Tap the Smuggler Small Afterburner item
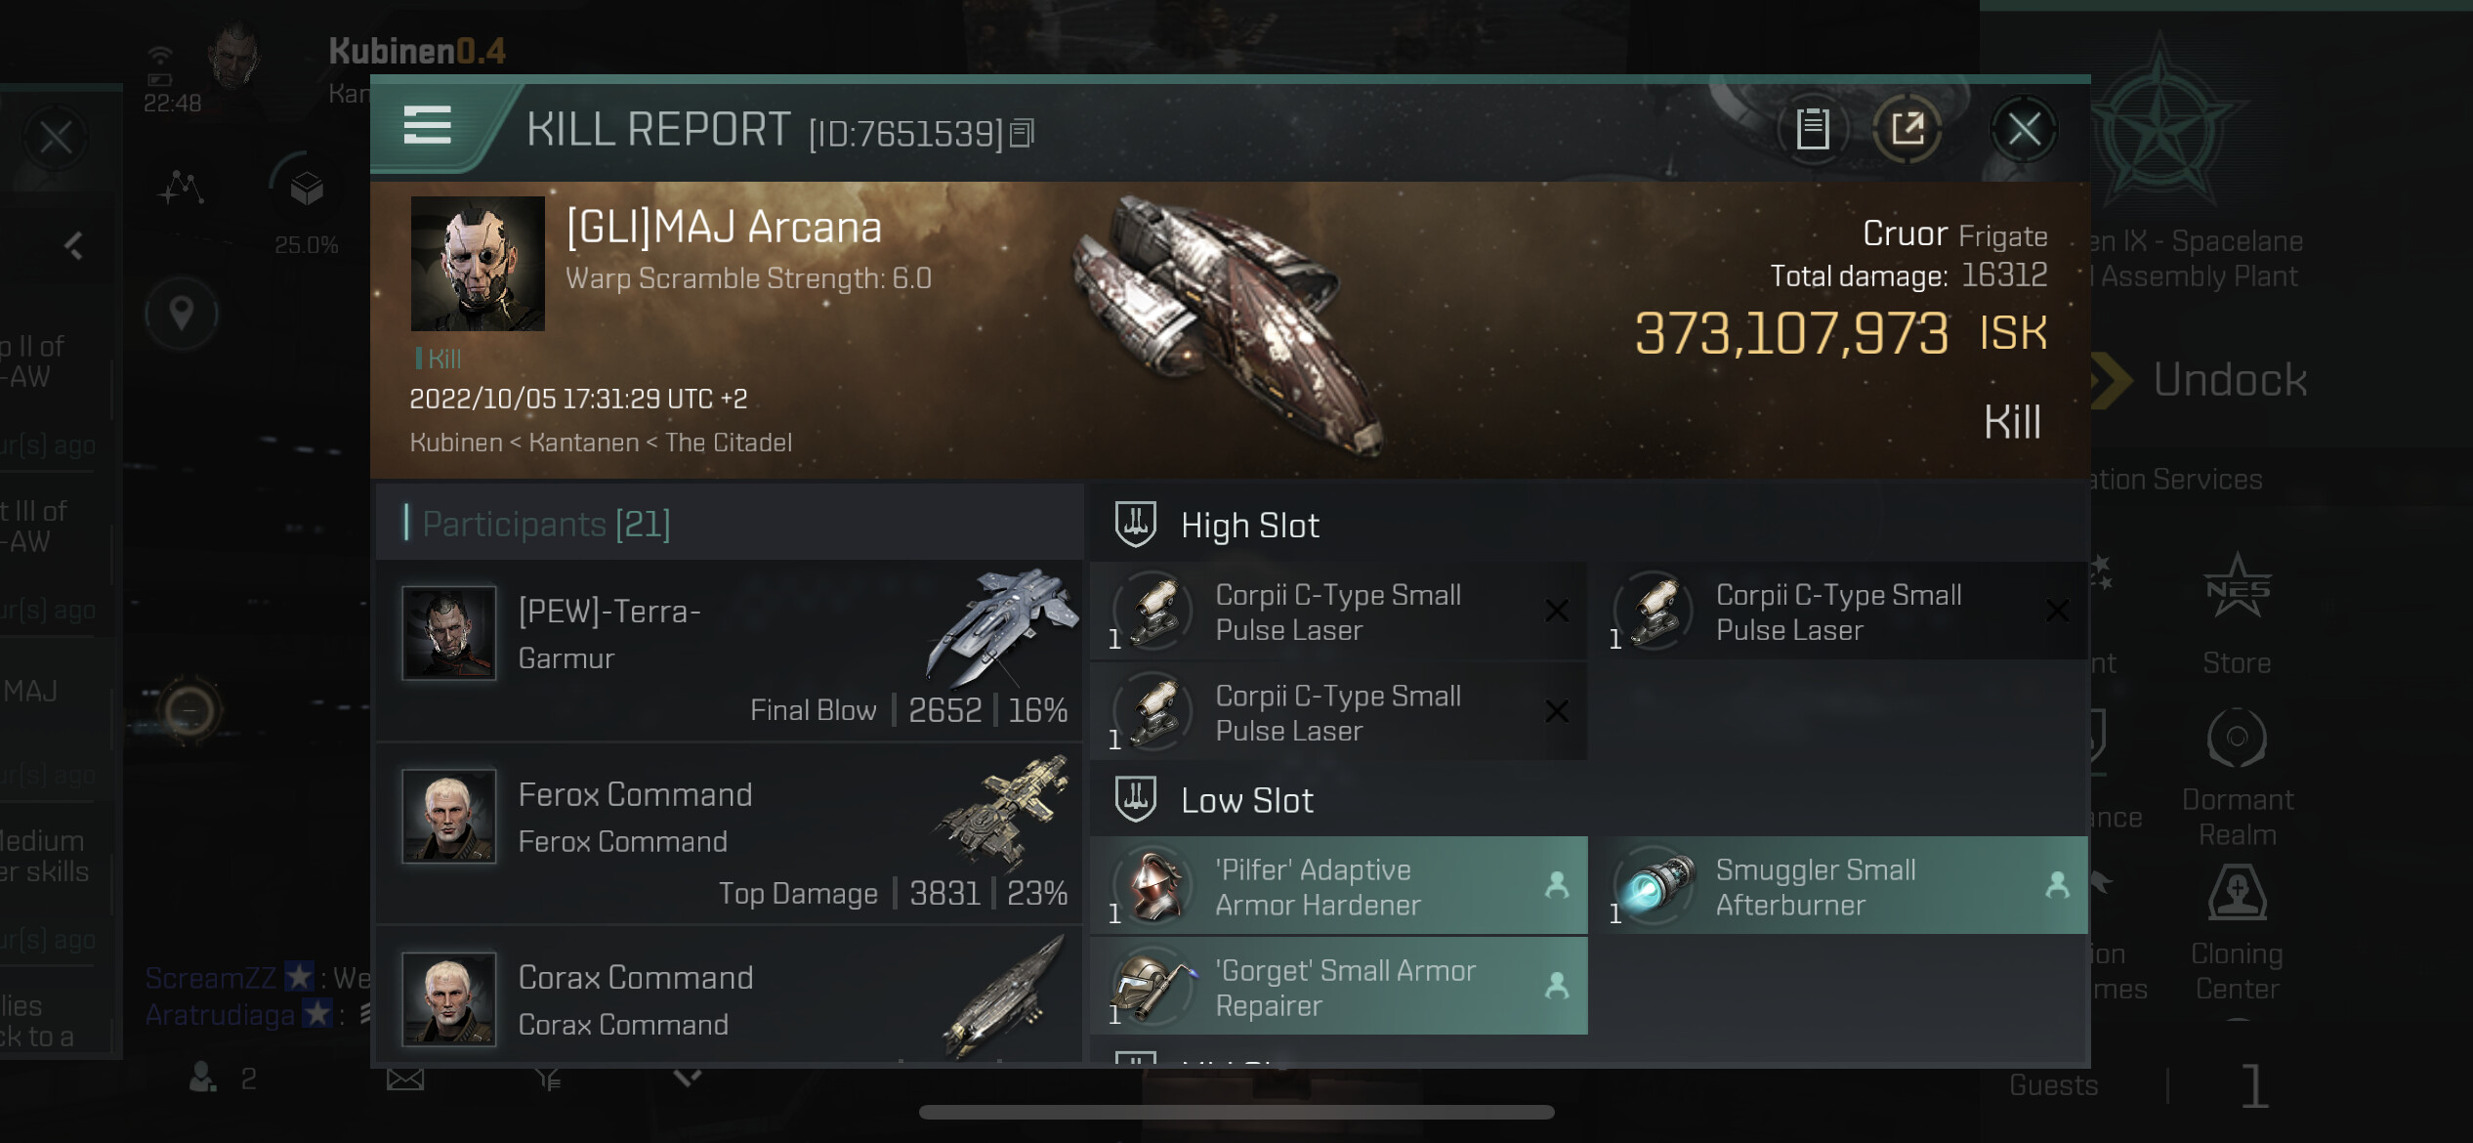Image resolution: width=2473 pixels, height=1143 pixels. click(x=1839, y=886)
